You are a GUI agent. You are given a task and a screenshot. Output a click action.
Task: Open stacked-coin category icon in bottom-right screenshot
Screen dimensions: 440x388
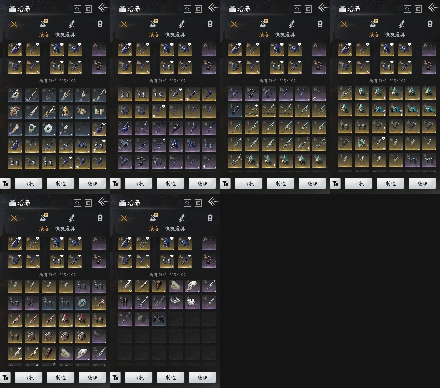tap(210, 218)
